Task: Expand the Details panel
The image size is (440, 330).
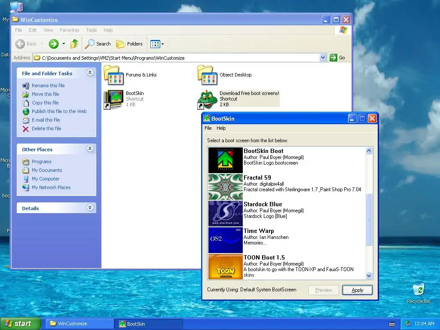Action: tap(90, 208)
